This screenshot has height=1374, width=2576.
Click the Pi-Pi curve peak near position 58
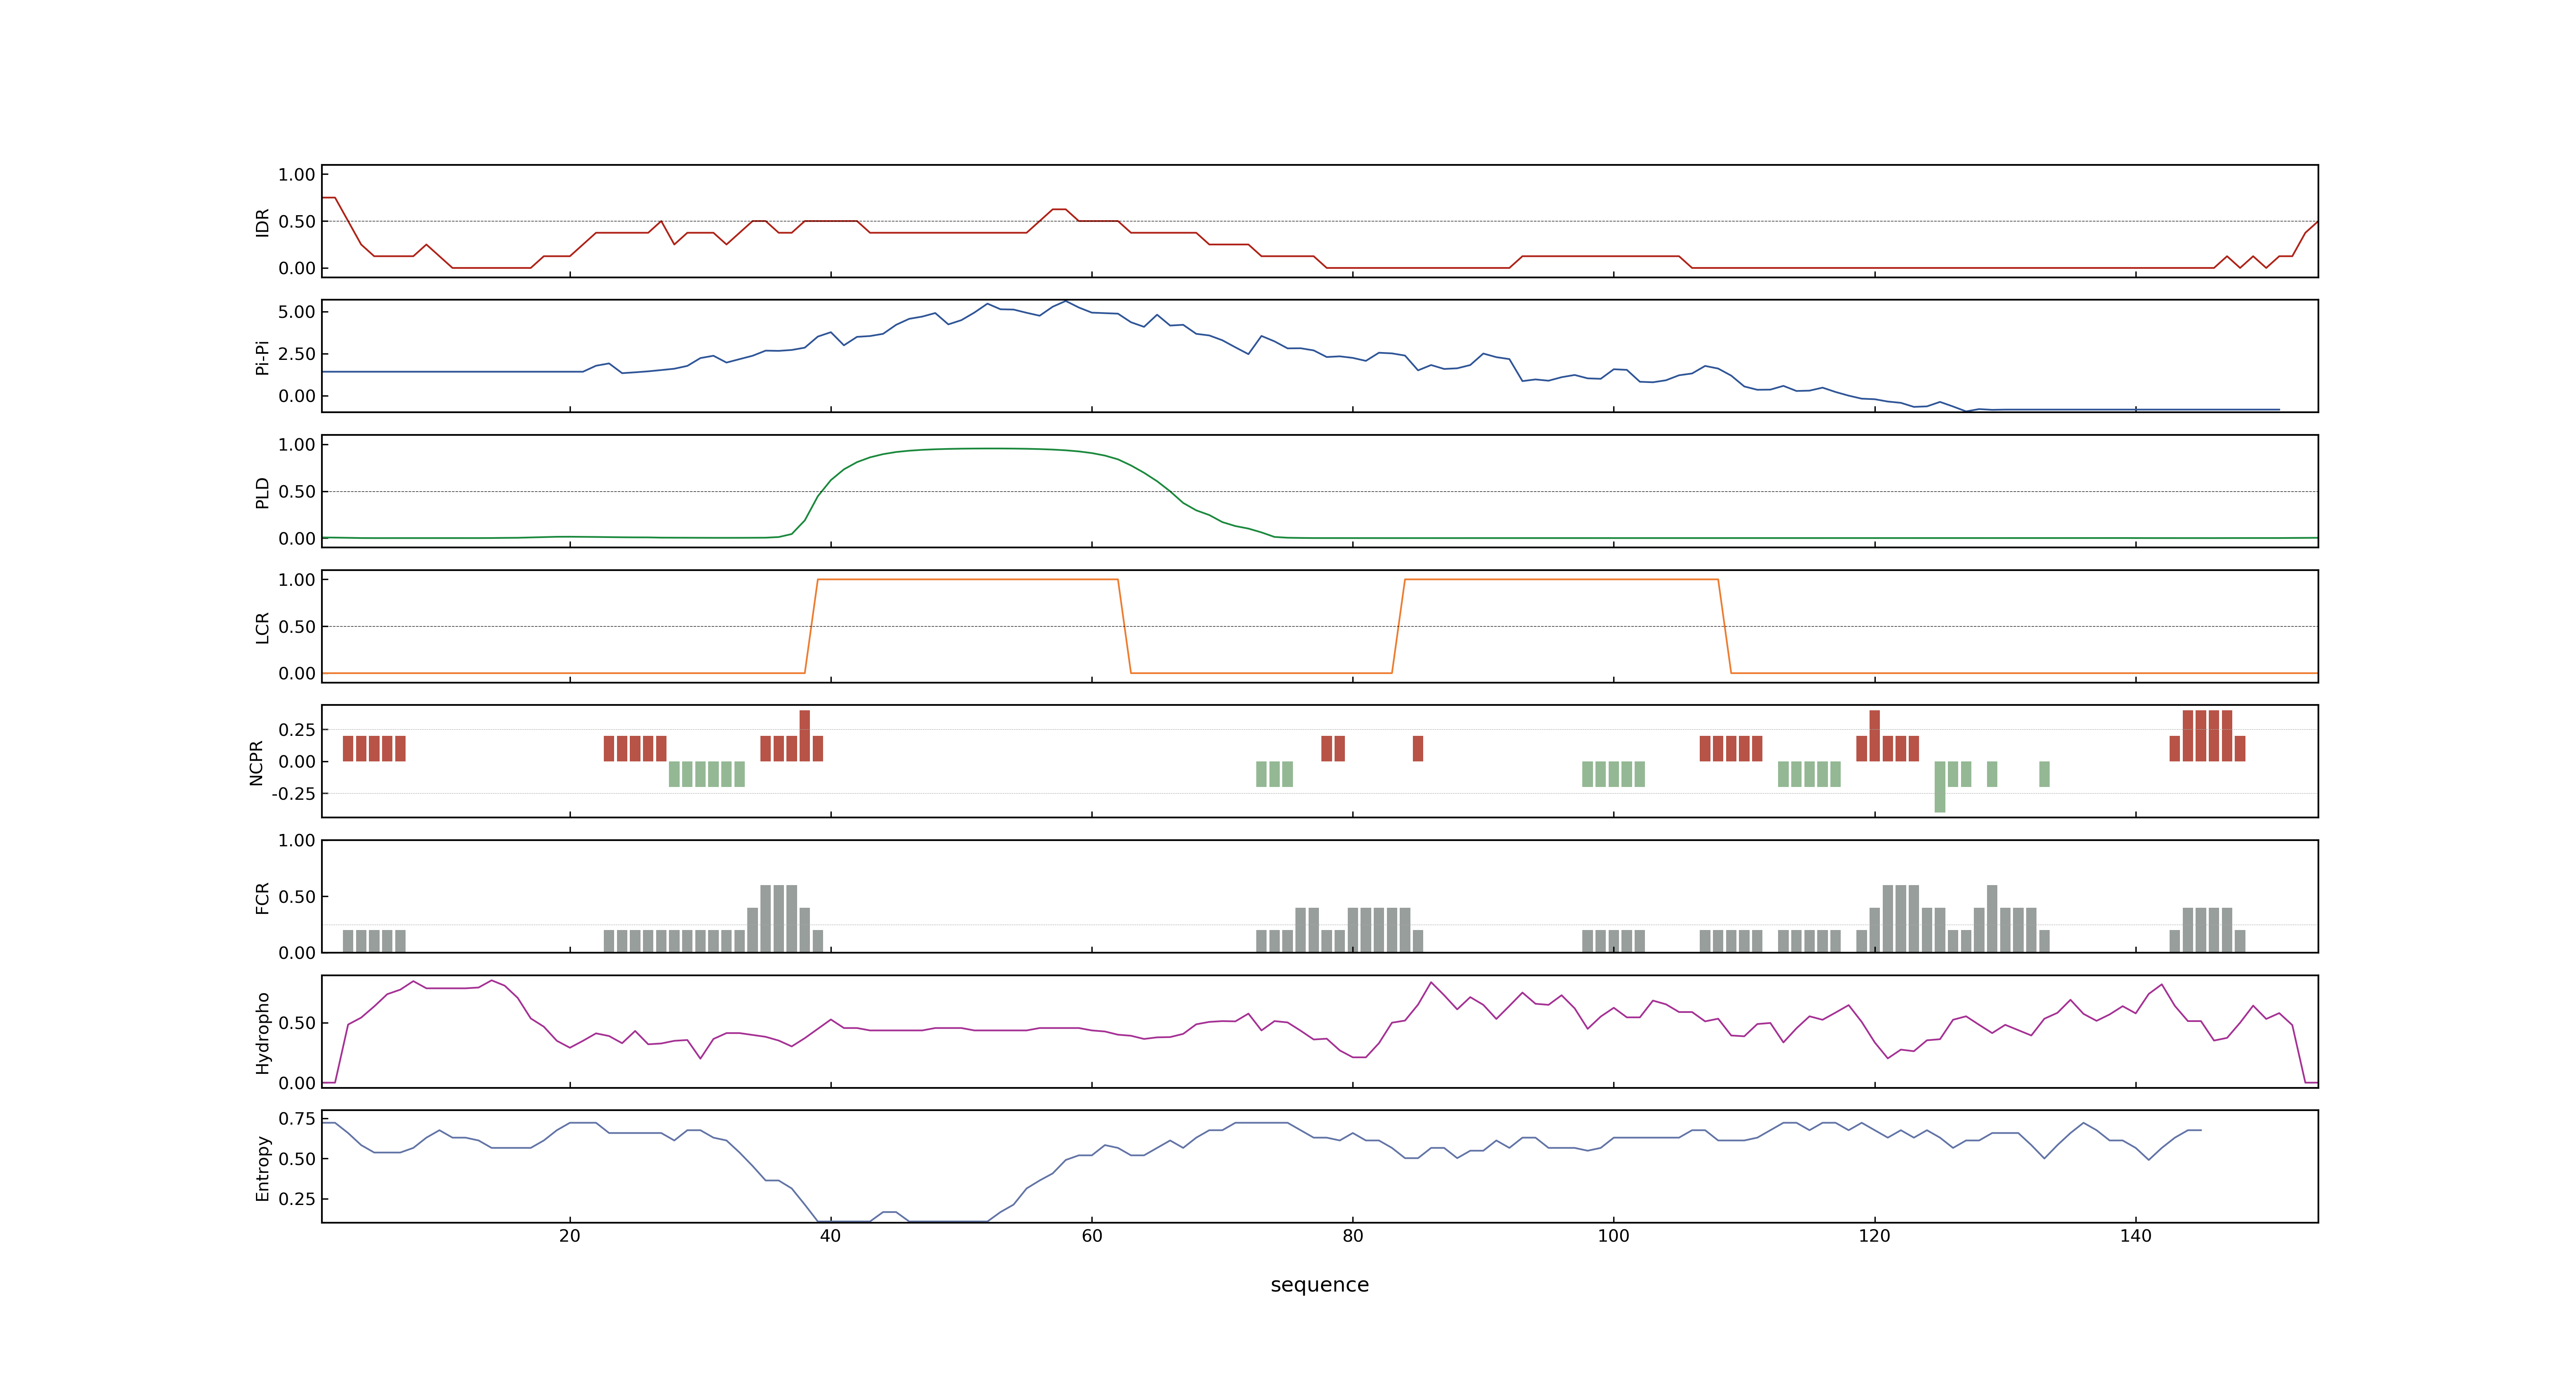pos(1065,302)
